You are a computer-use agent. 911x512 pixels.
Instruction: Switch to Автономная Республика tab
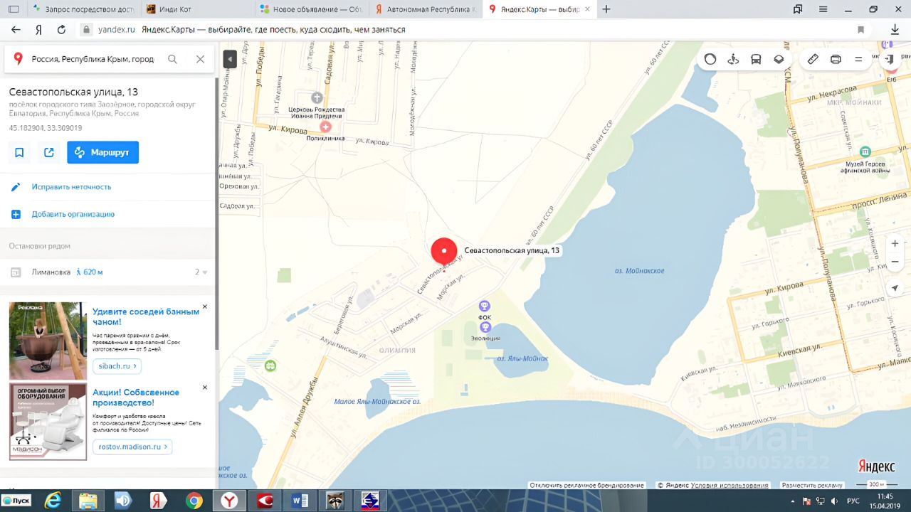[x=426, y=9]
